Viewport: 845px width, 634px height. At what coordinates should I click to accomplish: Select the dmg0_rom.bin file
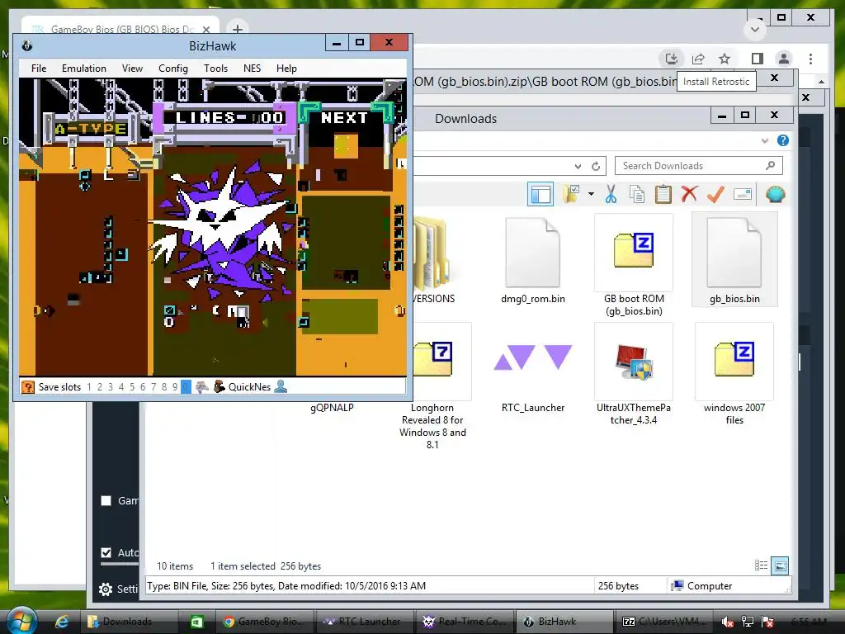click(x=532, y=260)
